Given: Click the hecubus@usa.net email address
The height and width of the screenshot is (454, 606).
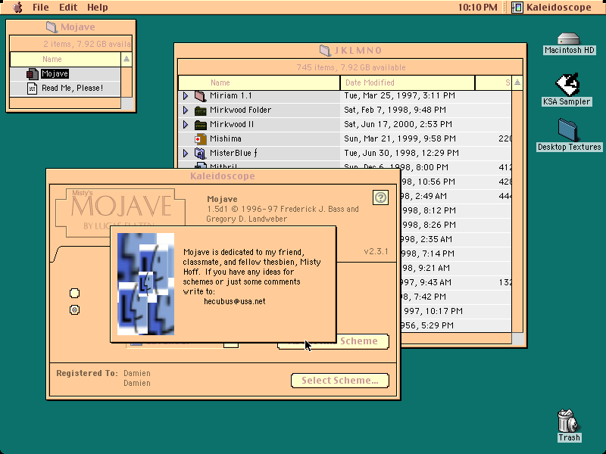Looking at the screenshot, I should [x=235, y=301].
